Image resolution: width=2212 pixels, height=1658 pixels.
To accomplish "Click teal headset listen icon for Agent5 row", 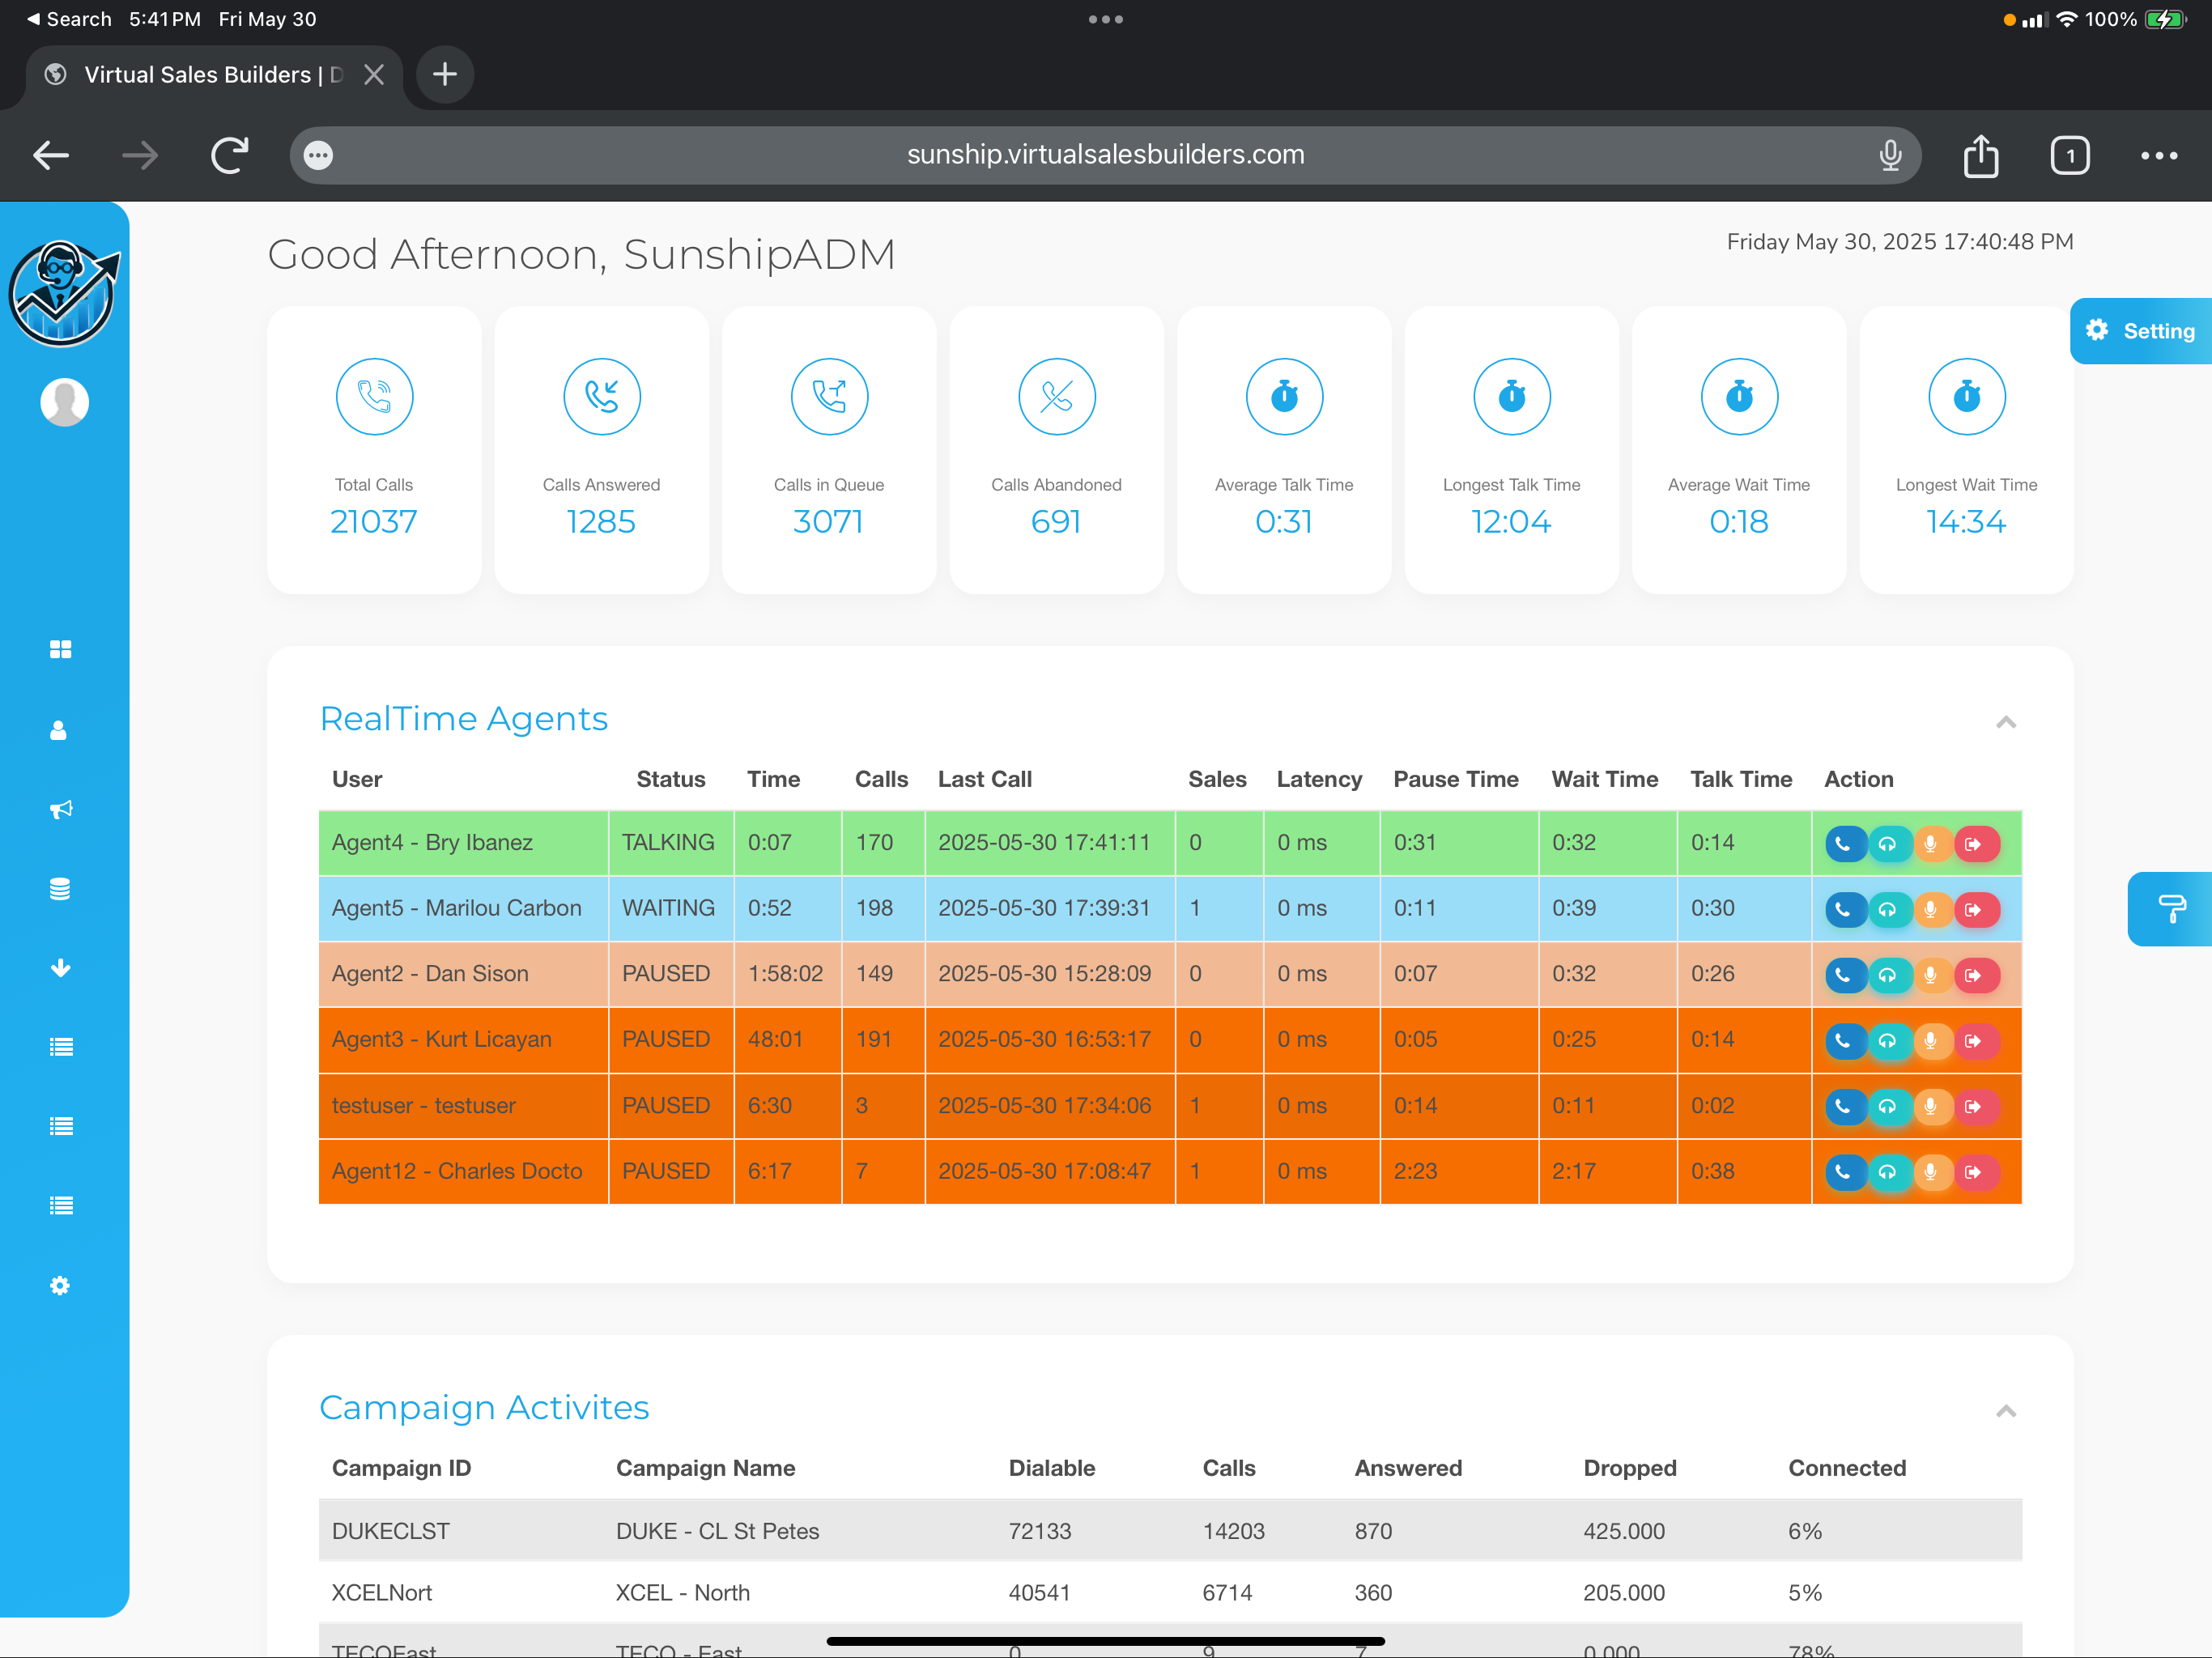I will point(1887,910).
